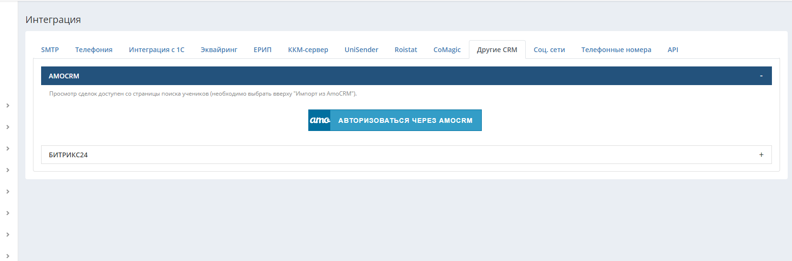Click the AMOCRM accordion header title
Screen dimensions: 792x261
click(x=64, y=76)
